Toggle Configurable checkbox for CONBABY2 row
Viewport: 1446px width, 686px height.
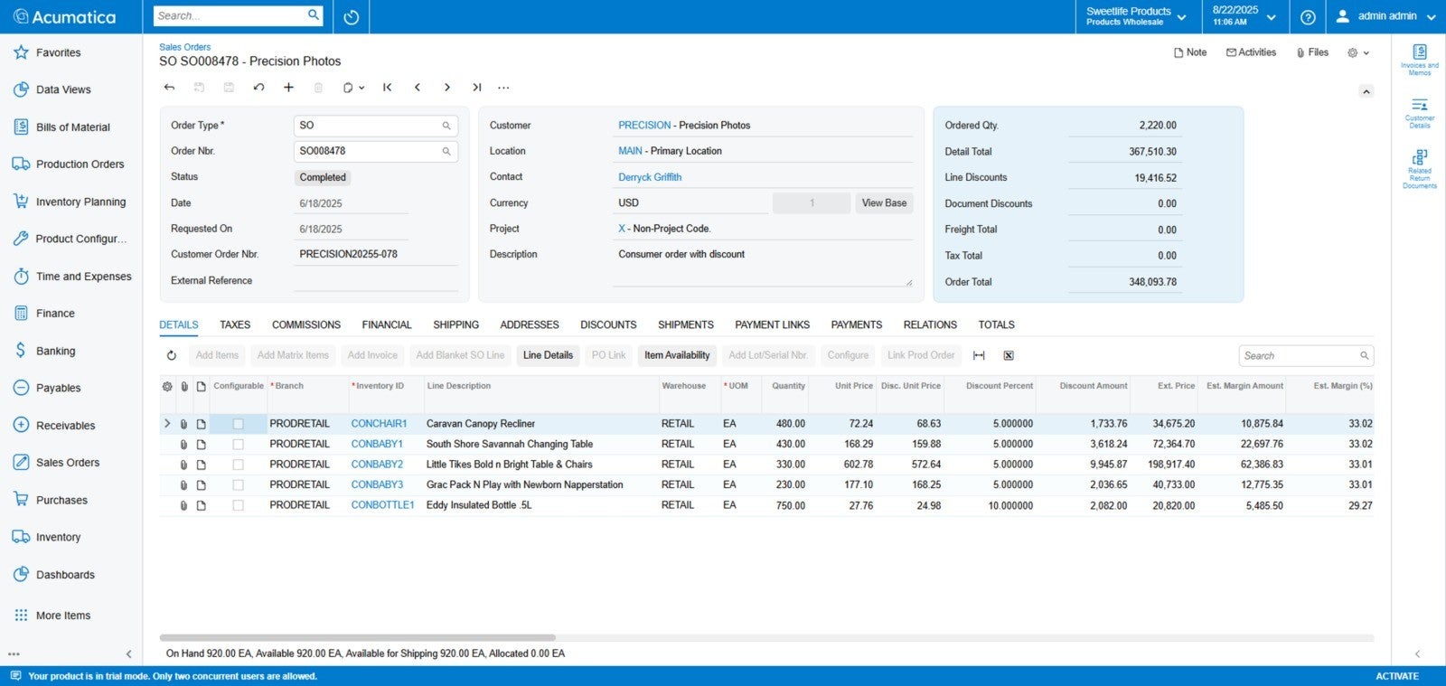(x=238, y=465)
